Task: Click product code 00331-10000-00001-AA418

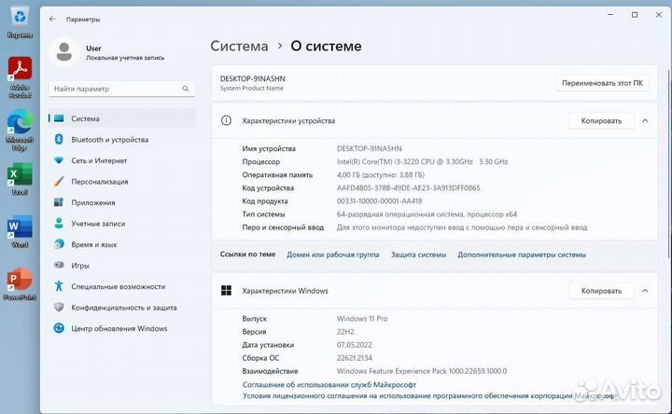Action: [x=379, y=200]
